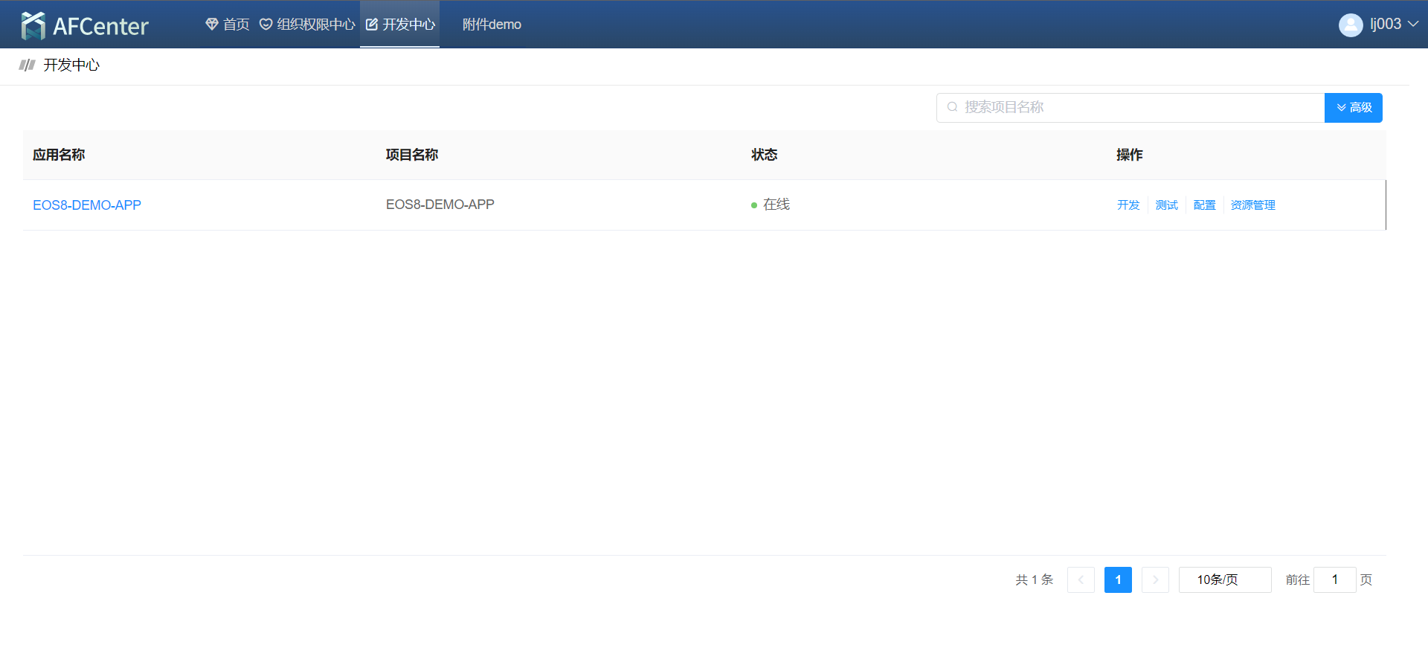Screen dimensions: 1428x671
Task: Click the 测试 action link
Action: [1166, 205]
